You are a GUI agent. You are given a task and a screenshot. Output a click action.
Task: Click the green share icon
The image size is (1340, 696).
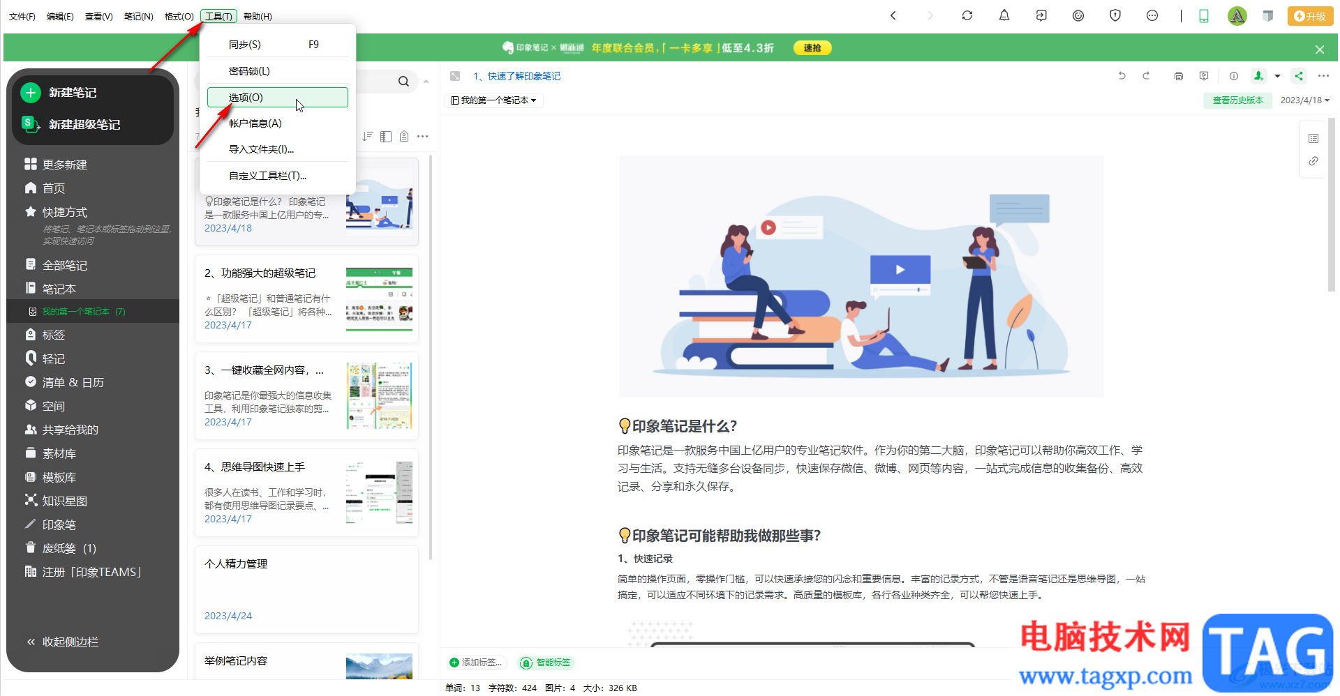pyautogui.click(x=1299, y=76)
